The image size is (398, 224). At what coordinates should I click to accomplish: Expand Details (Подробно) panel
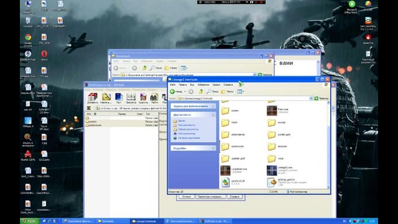pos(213,148)
